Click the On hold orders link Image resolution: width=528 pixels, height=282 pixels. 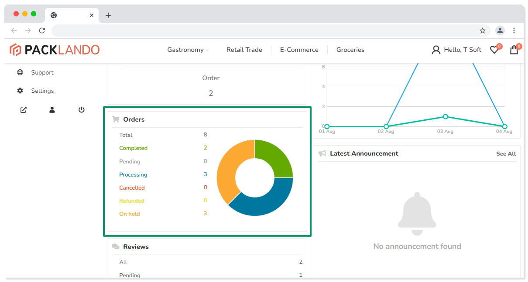point(130,214)
